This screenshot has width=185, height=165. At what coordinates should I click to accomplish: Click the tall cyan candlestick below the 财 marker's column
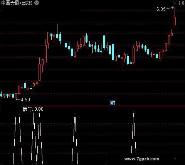(113, 52)
